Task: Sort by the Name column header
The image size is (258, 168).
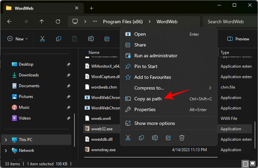Action: (94, 52)
